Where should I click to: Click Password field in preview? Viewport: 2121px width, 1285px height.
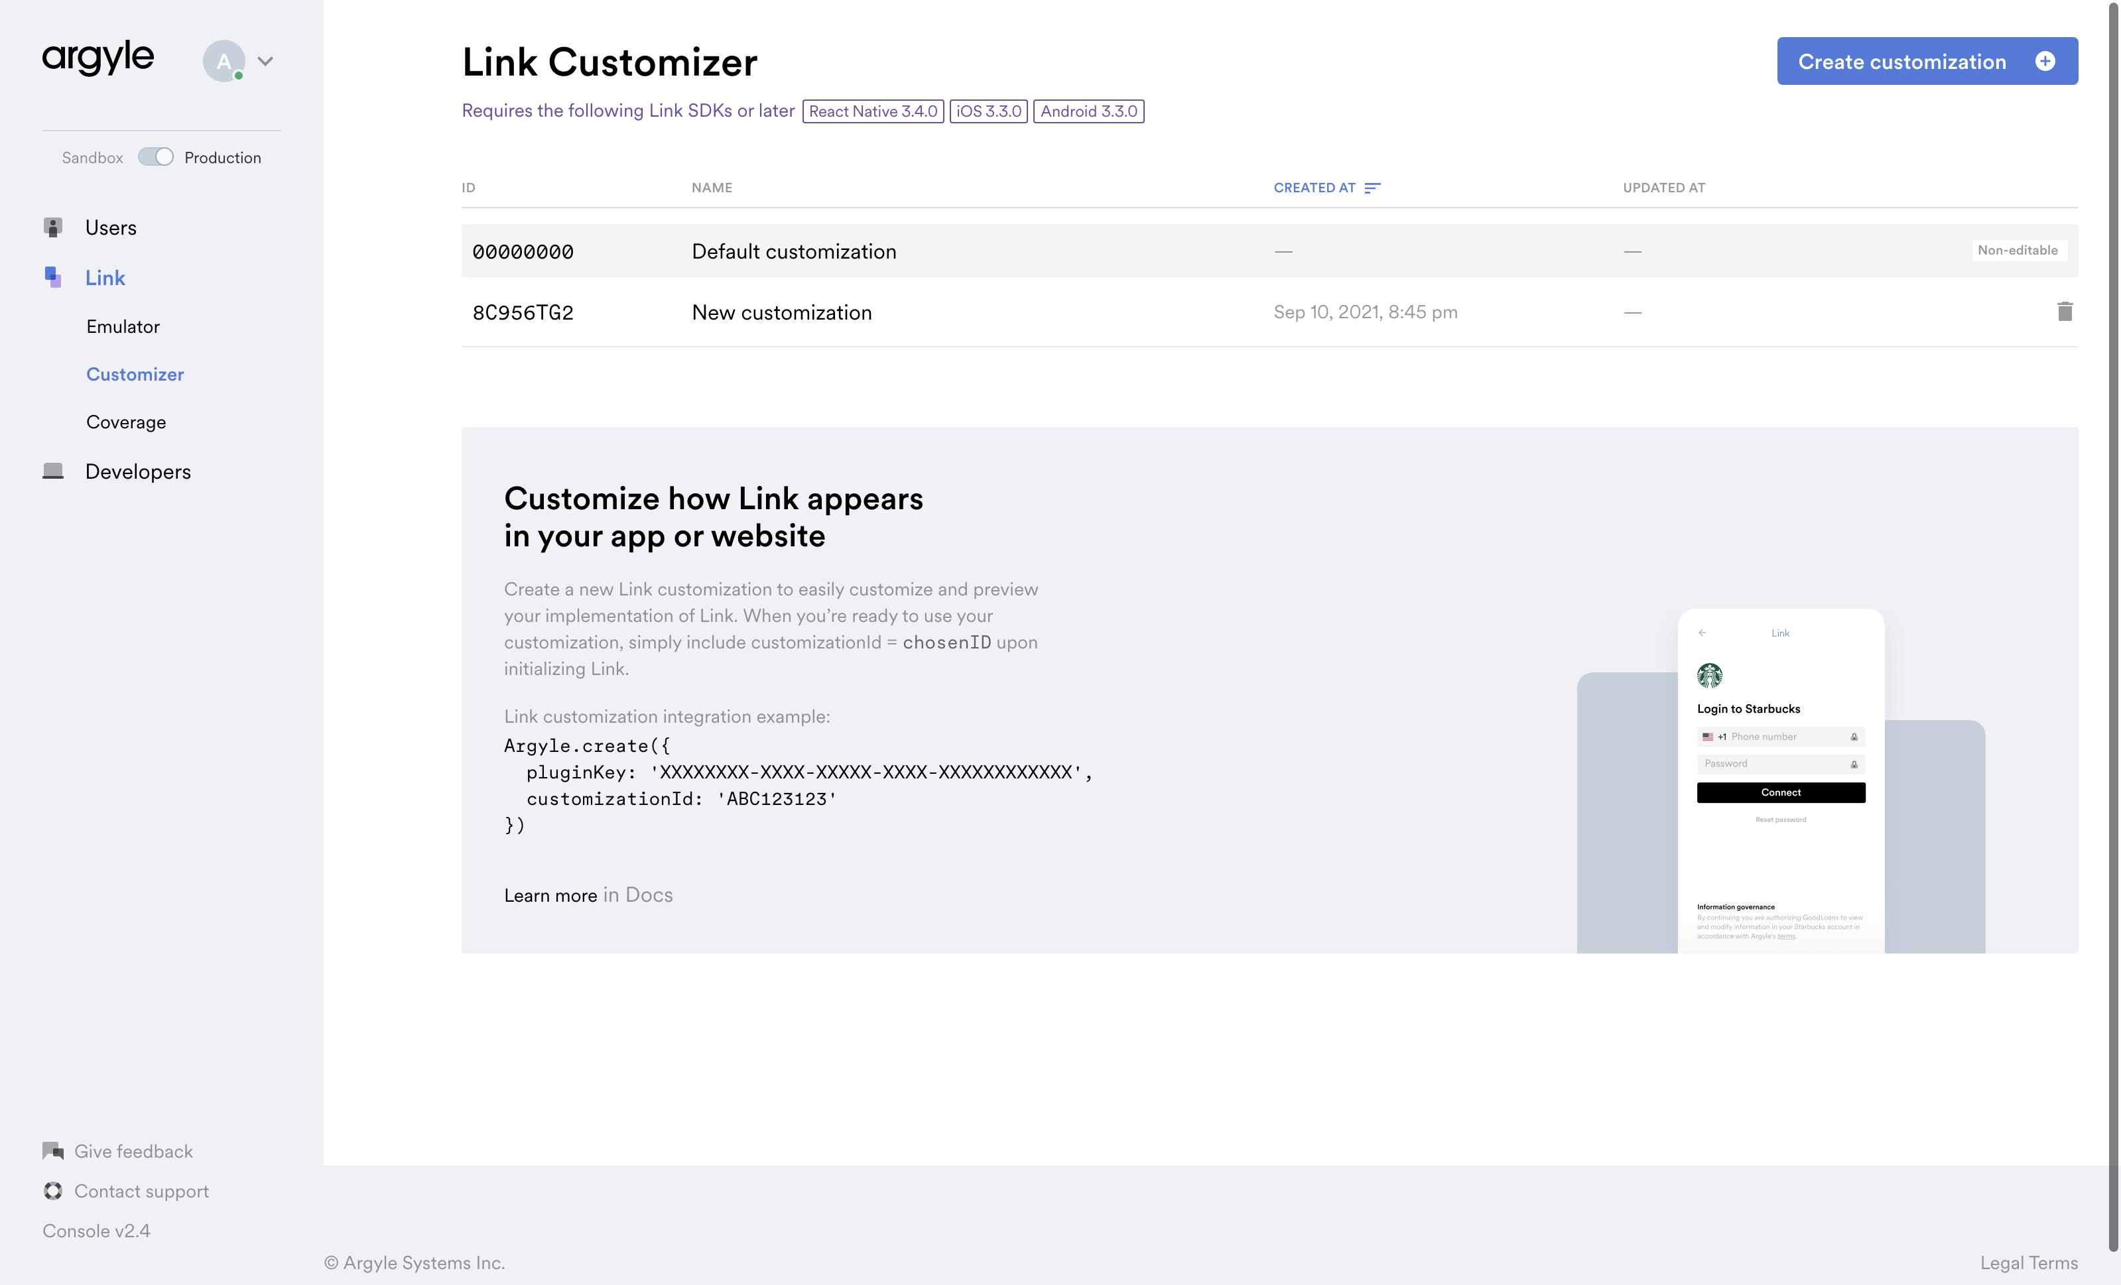[1780, 763]
